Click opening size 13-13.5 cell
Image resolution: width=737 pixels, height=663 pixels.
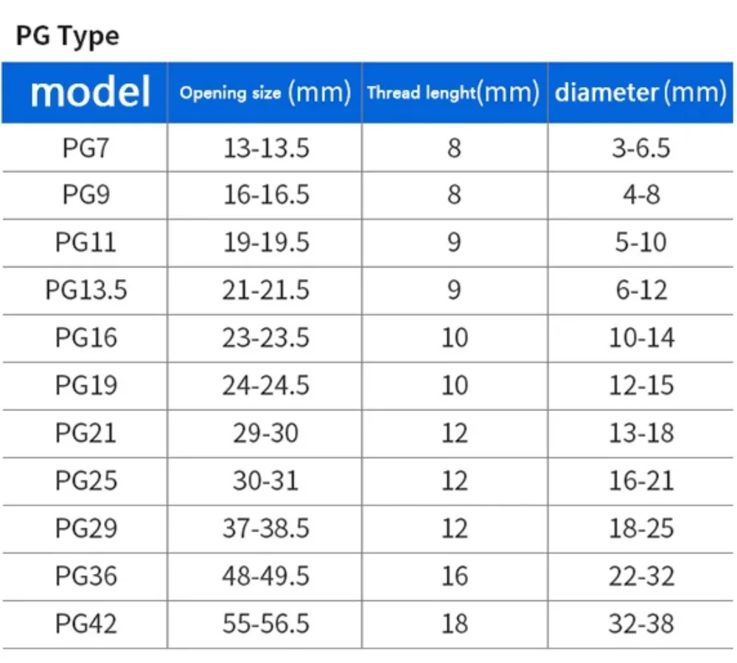pos(265,148)
